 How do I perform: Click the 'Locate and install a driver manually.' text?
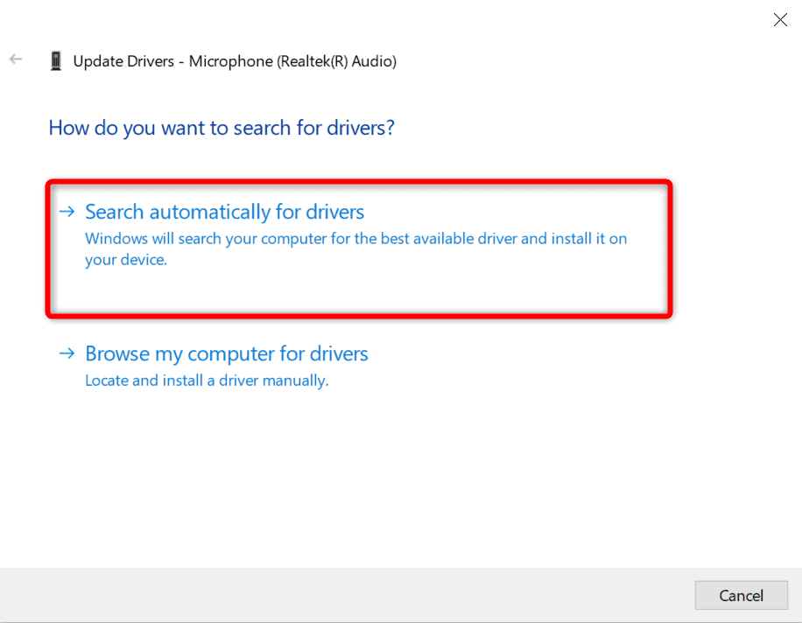(207, 381)
